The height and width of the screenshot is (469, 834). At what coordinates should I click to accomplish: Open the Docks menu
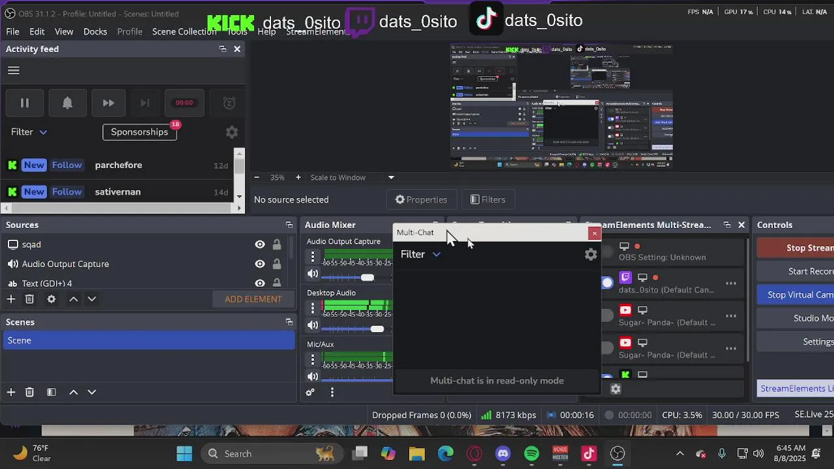pos(95,31)
